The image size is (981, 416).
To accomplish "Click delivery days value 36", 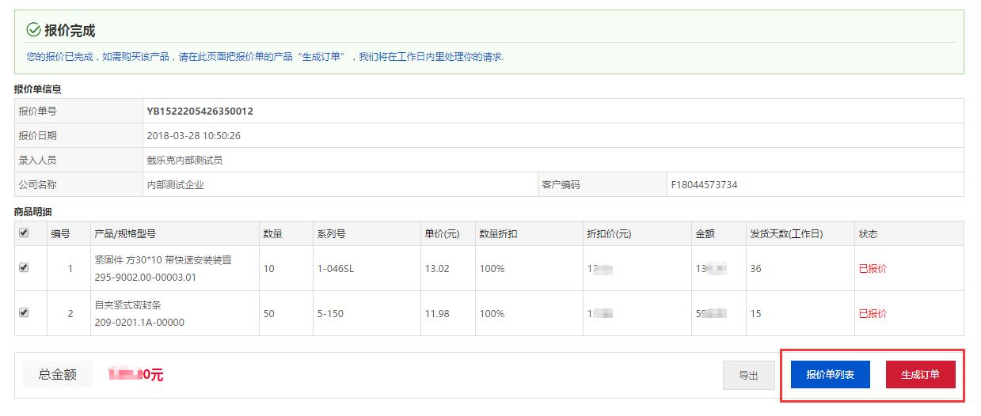I will coord(755,269).
